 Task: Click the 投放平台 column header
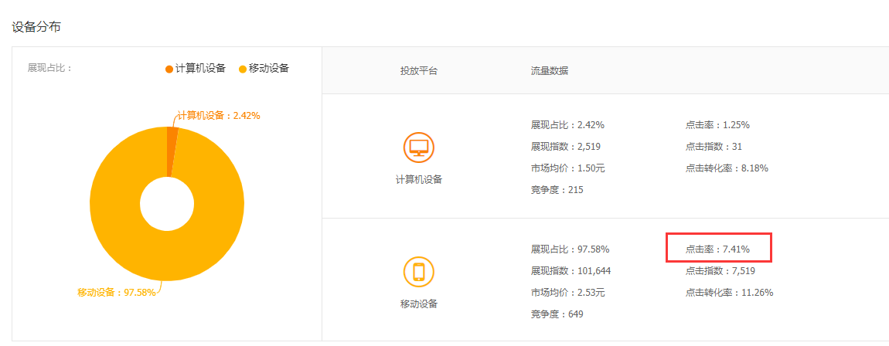click(418, 71)
